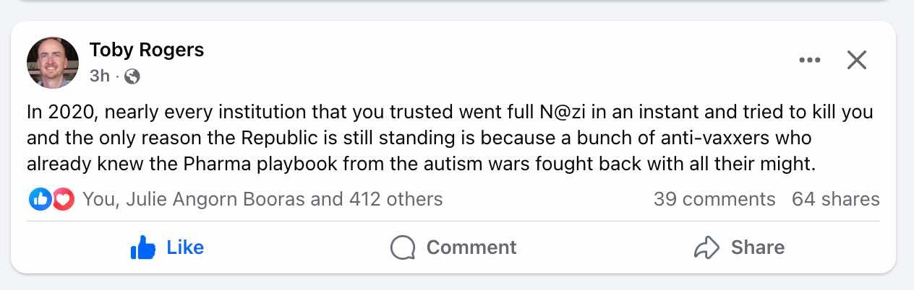
Task: Open the three-dot post options menu
Action: (810, 61)
